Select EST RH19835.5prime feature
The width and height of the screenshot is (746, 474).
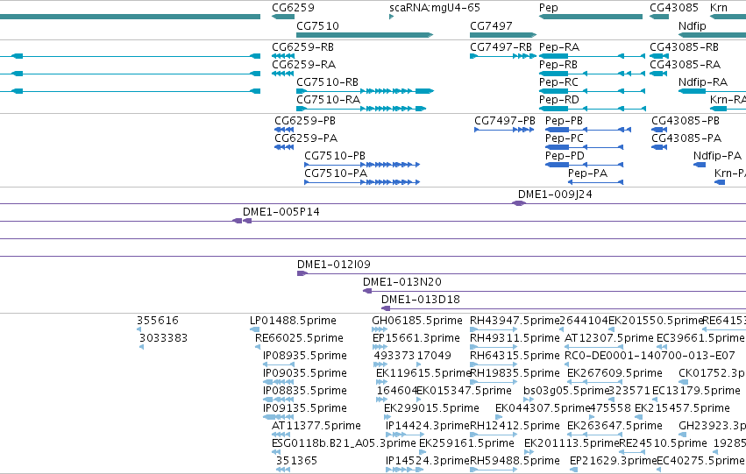[494, 382]
